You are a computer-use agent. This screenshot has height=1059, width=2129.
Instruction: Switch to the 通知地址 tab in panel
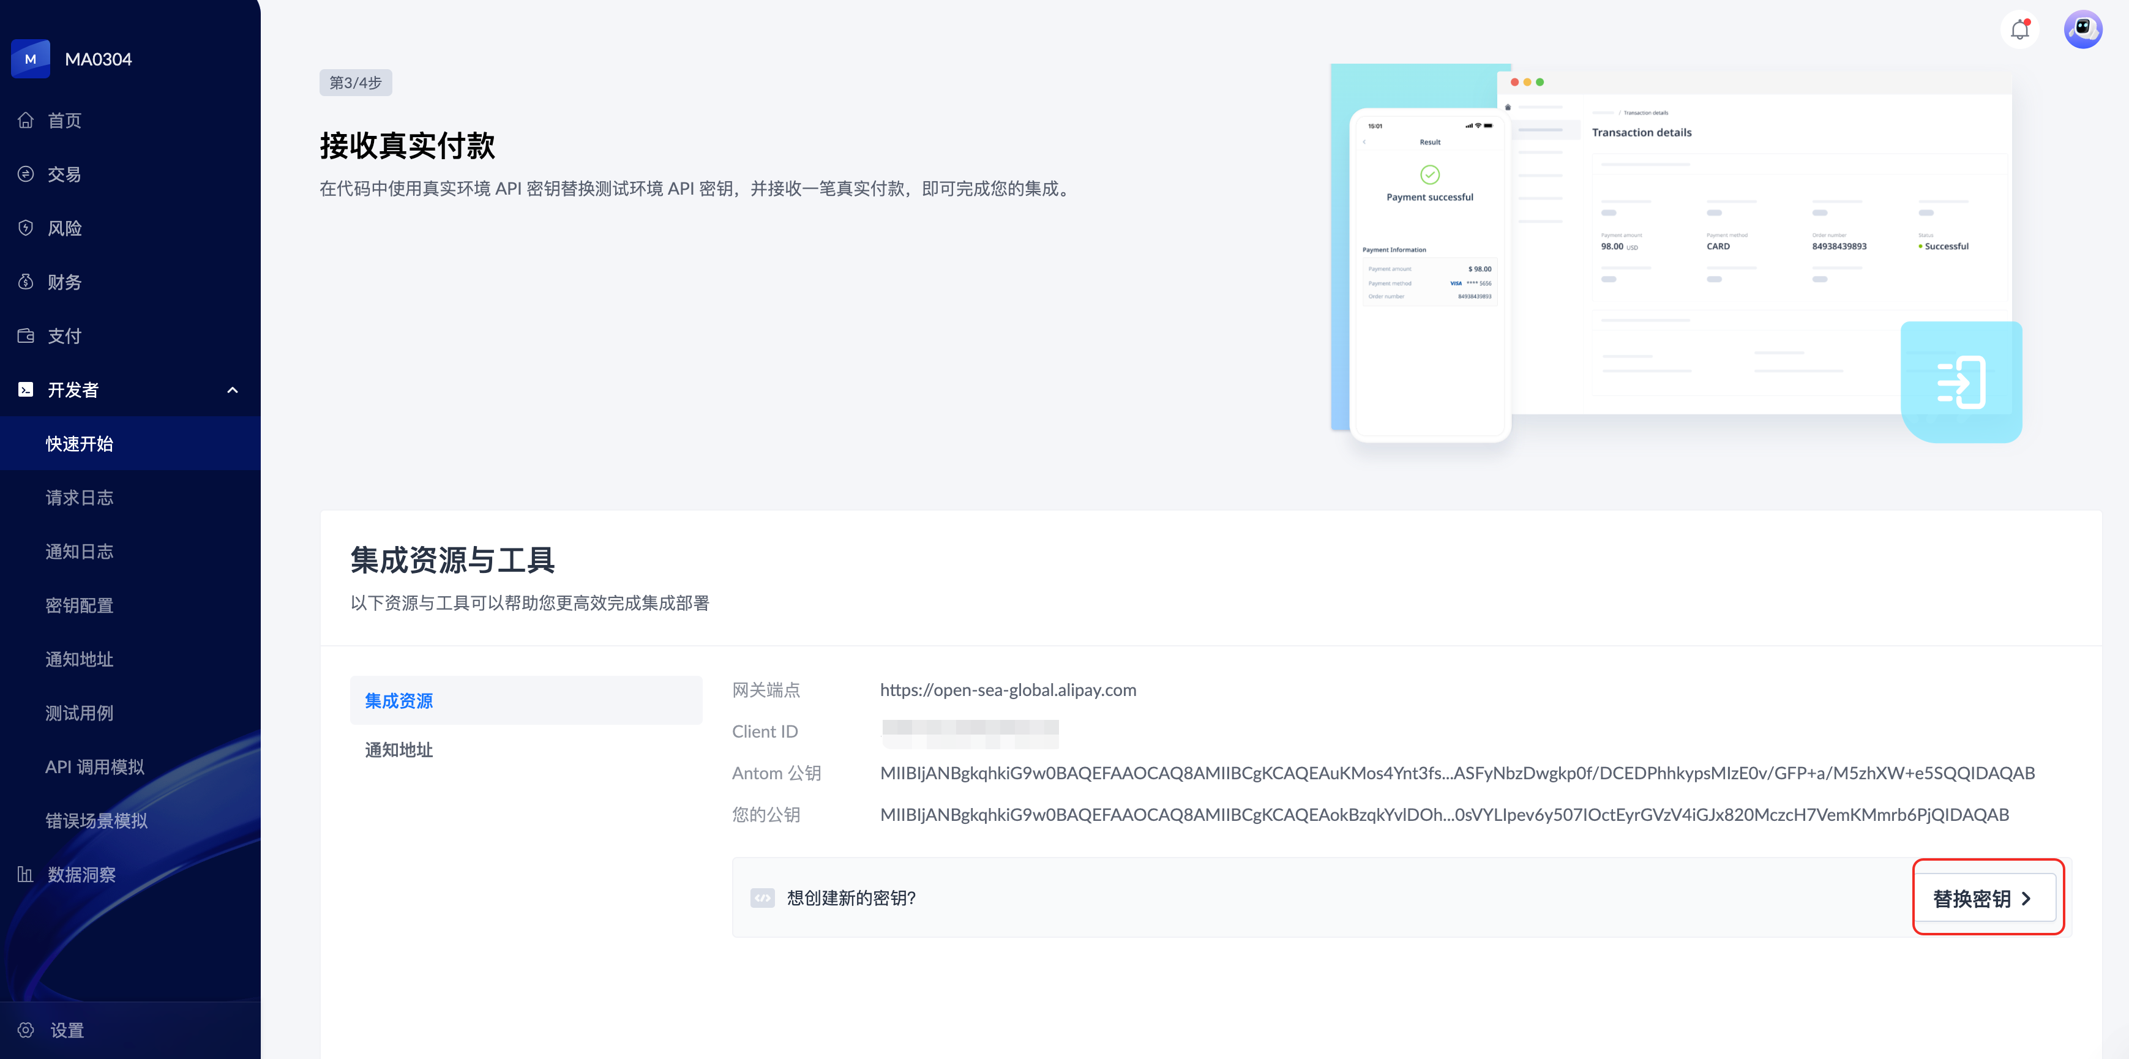pyautogui.click(x=399, y=750)
